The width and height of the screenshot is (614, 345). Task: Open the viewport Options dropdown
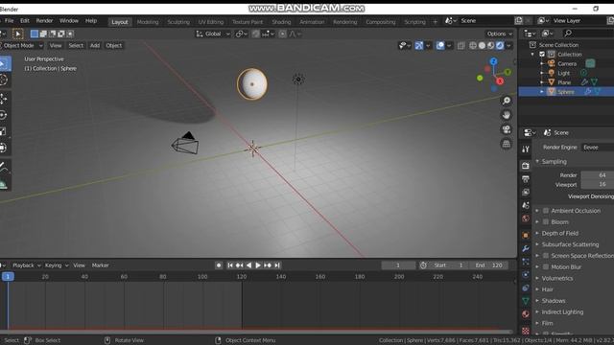click(499, 34)
